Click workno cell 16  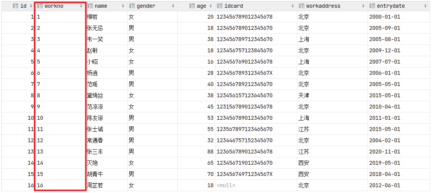(40, 185)
